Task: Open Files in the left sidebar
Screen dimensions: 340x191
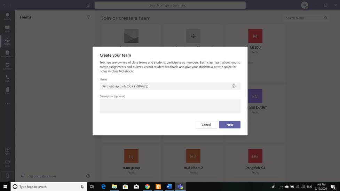Action: coord(7,91)
